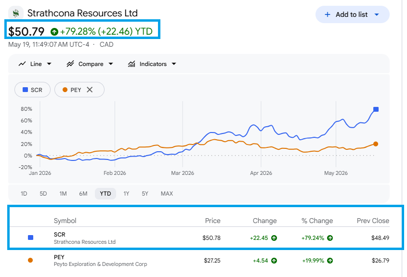
Task: Open the SCR symbol link in table
Action: [x=59, y=235]
